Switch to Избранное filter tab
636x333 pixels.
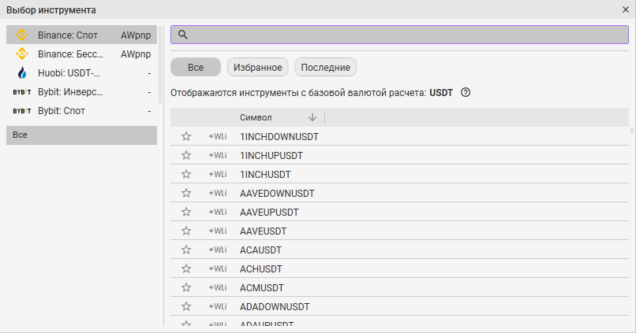point(257,67)
